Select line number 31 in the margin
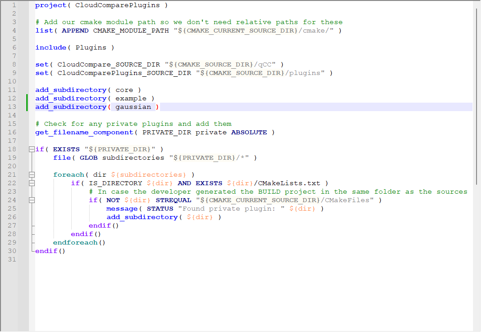The width and height of the screenshot is (481, 332). [12, 259]
